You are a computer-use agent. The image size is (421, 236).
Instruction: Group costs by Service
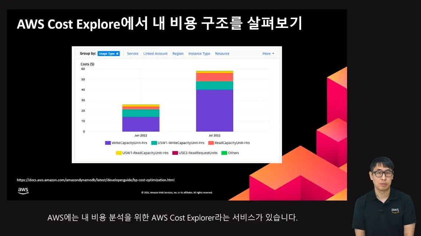[133, 54]
